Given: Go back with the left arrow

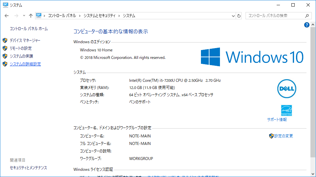Looking at the screenshot, I should click(x=7, y=16).
